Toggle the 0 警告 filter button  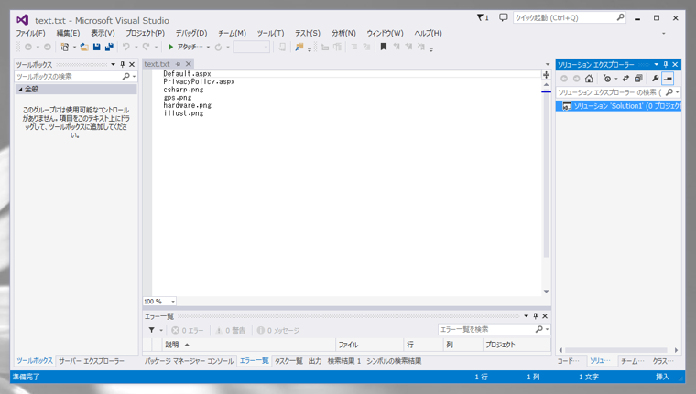coord(231,330)
